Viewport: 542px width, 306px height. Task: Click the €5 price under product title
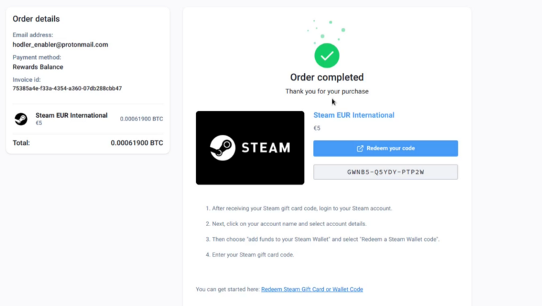316,128
